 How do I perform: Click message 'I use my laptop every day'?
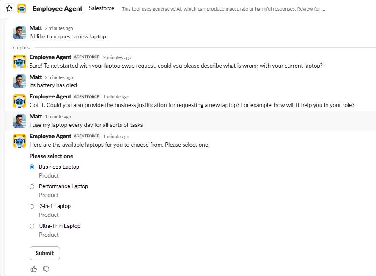86,125
